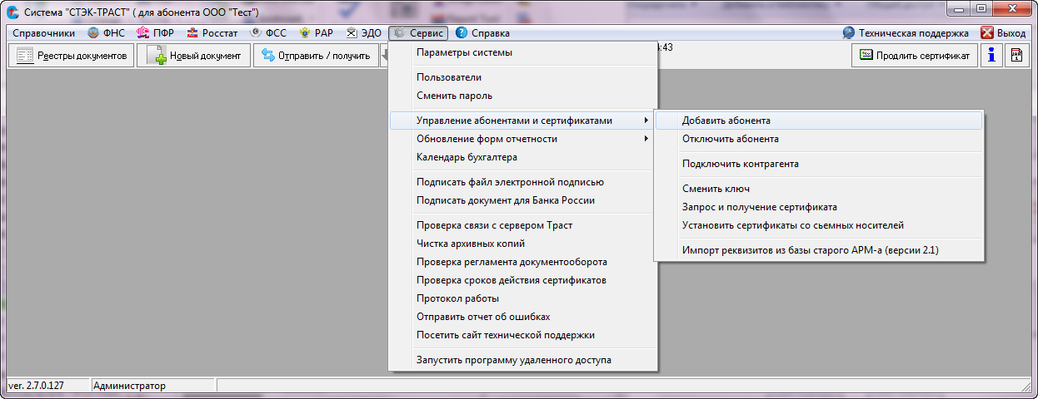The width and height of the screenshot is (1038, 399).
Task: Select Пользователи menu item
Action: [523, 77]
